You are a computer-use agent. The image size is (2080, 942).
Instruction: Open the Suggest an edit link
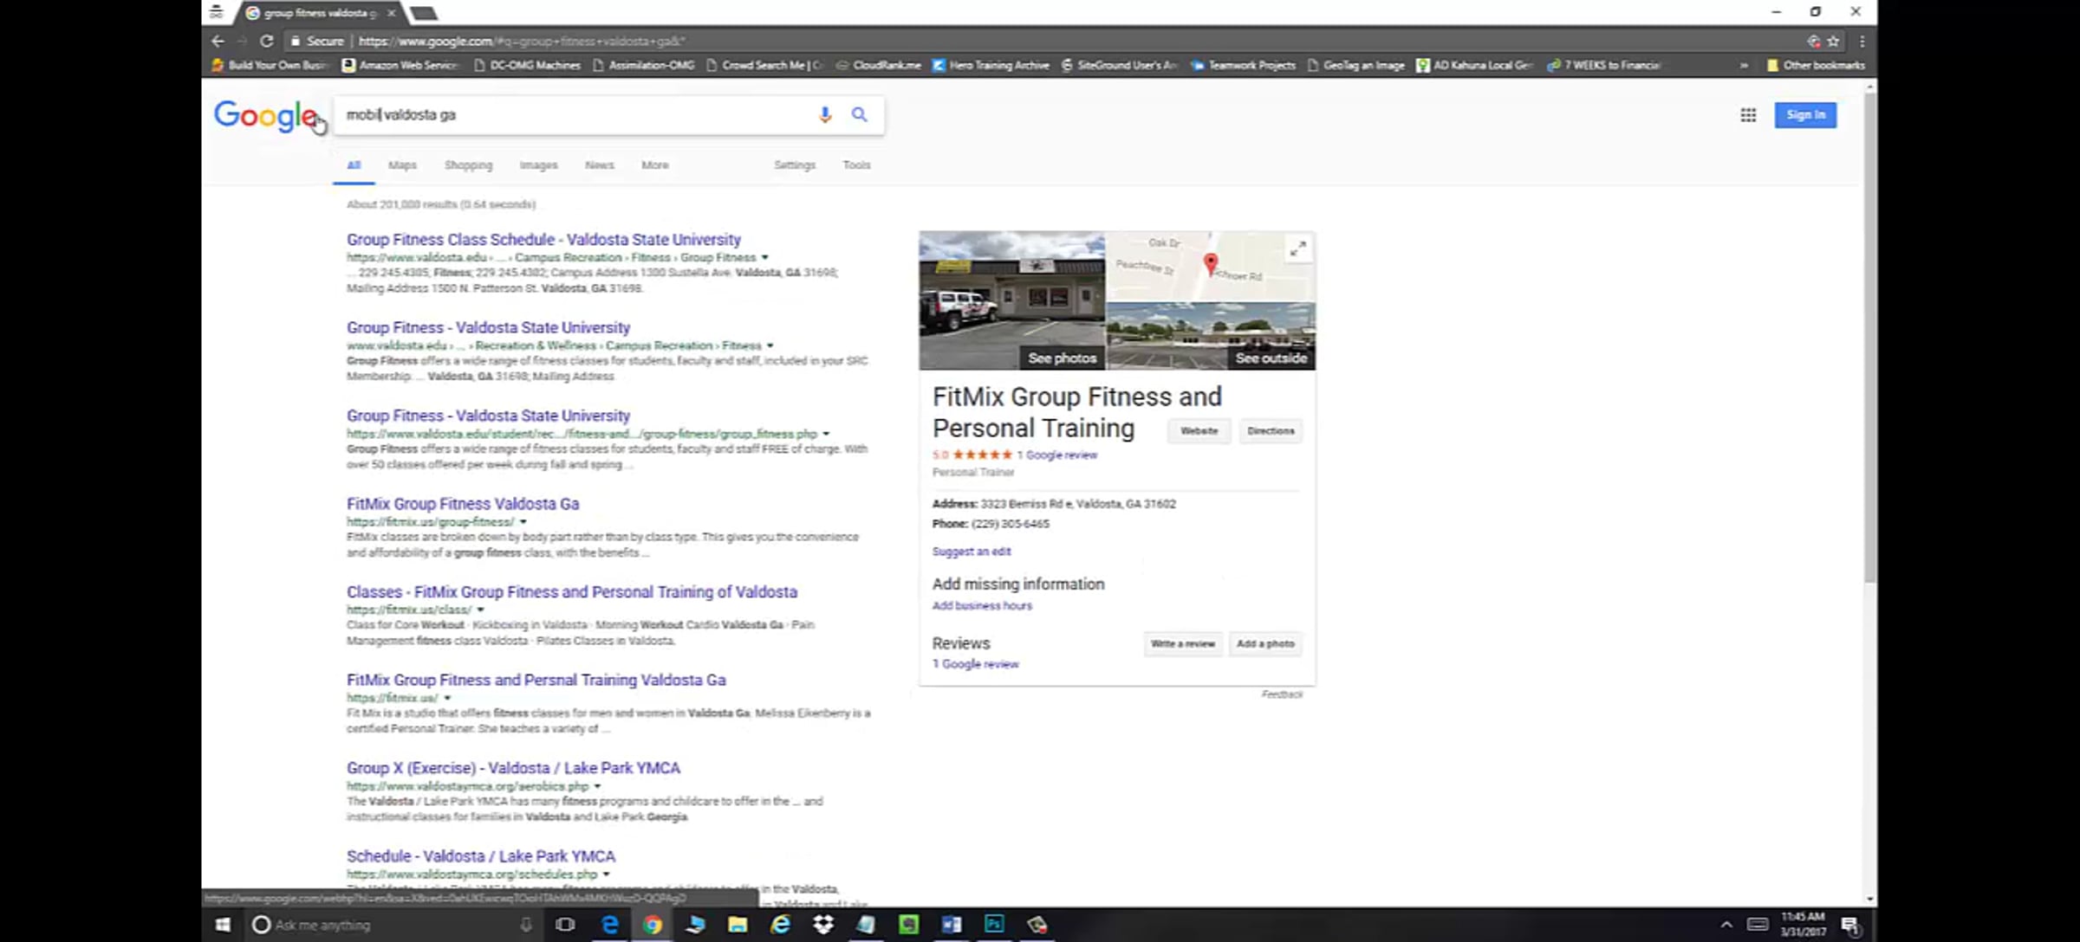pyautogui.click(x=972, y=552)
